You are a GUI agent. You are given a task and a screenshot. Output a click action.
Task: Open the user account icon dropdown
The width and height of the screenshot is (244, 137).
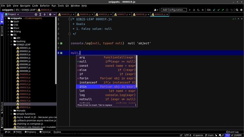tap(156, 10)
